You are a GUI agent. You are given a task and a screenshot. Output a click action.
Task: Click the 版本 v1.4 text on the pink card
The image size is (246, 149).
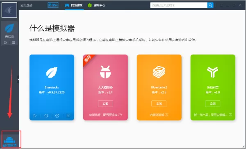[105, 92]
